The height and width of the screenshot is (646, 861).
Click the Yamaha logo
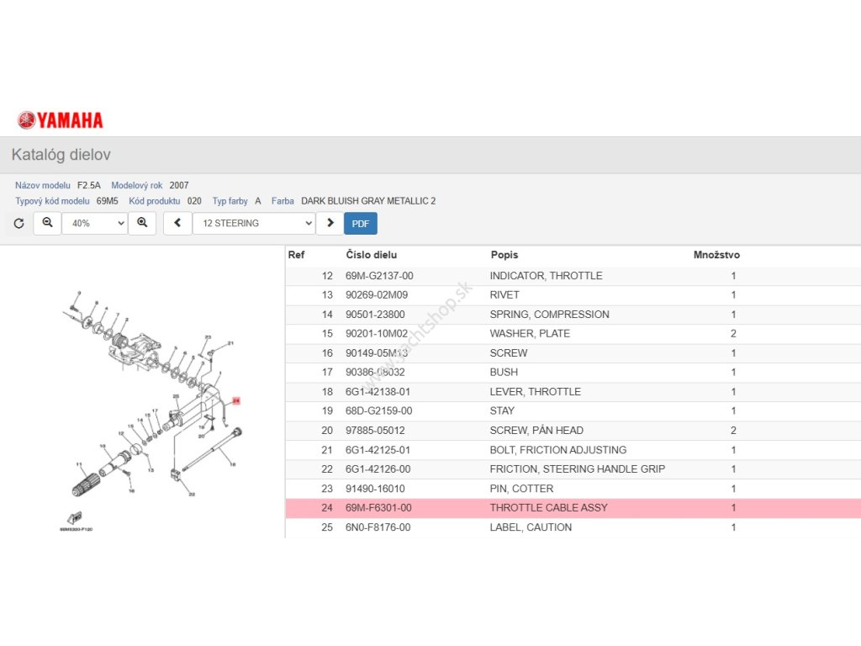pos(60,120)
